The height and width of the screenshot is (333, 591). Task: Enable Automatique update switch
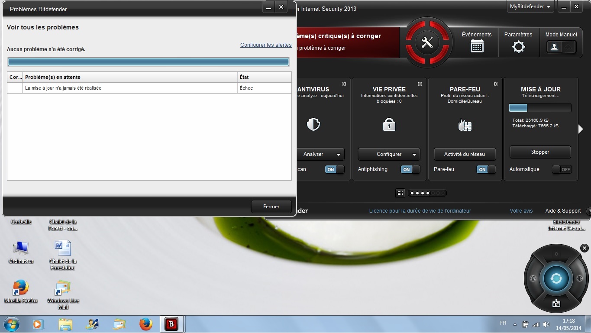[562, 170]
